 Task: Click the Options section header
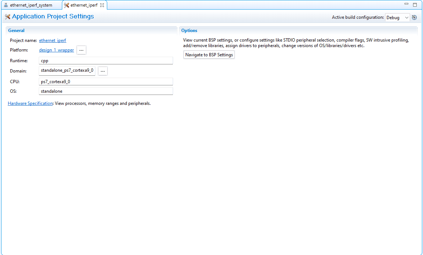point(189,31)
